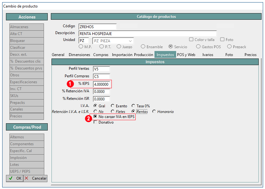Select the Impuestos tab
This screenshot has width=265, height=189.
pyautogui.click(x=165, y=55)
